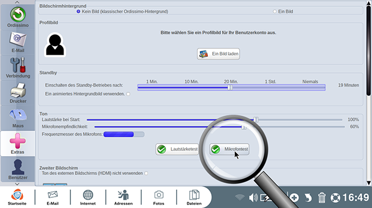Click the standby time slider handle
Image resolution: width=372 pixels, height=208 pixels.
[230, 87]
